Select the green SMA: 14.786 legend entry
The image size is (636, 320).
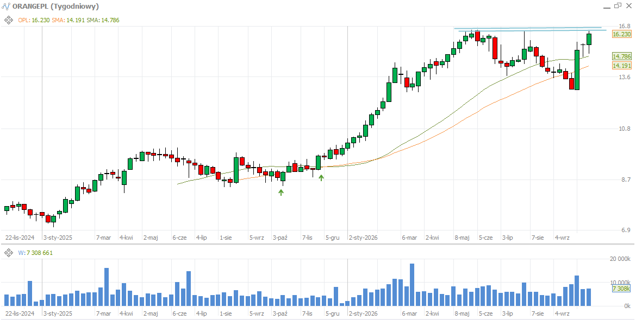click(103, 20)
